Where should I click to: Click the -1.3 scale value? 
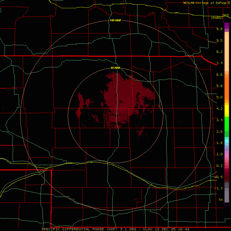pos(218,188)
